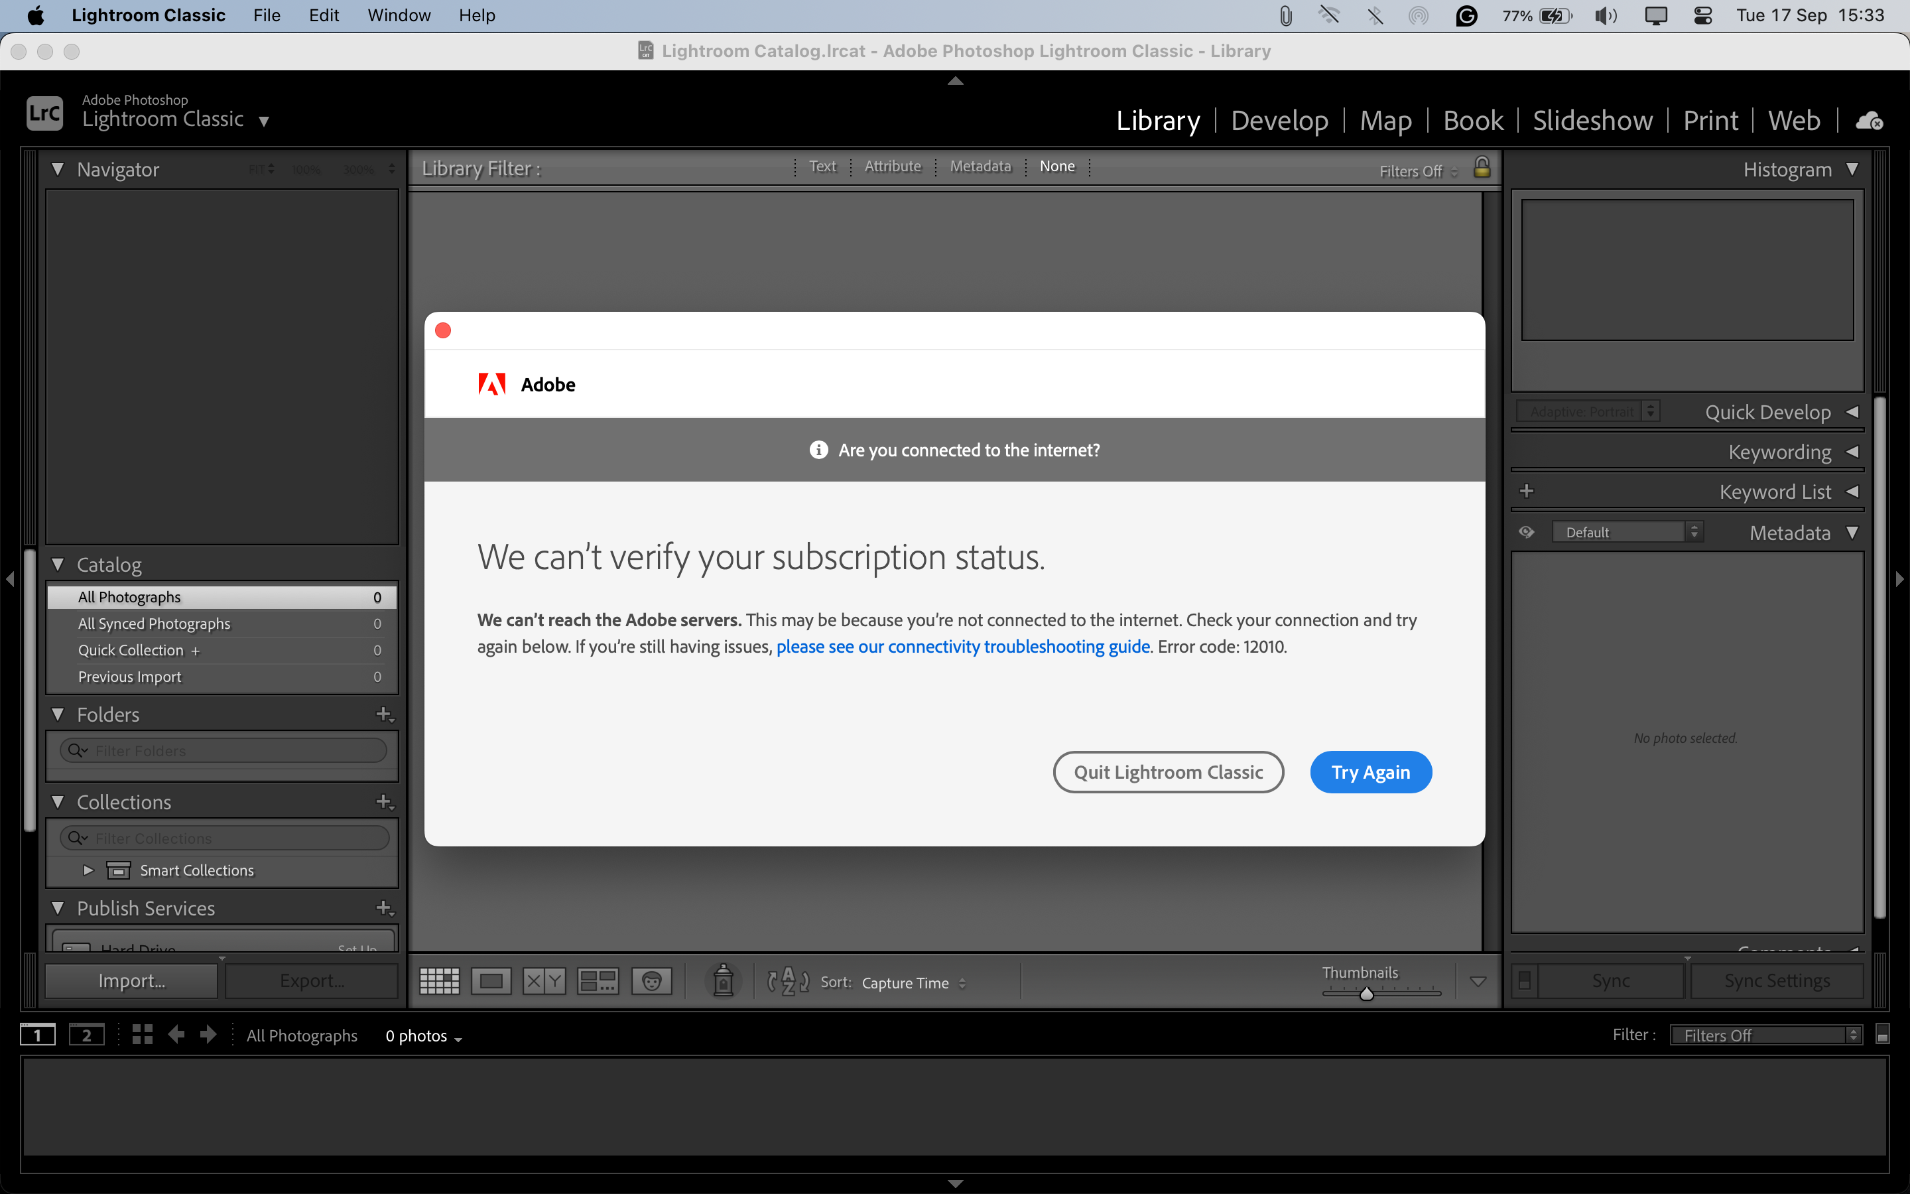The height and width of the screenshot is (1194, 1910).
Task: Collapse the Collections panel triangle
Action: point(58,803)
